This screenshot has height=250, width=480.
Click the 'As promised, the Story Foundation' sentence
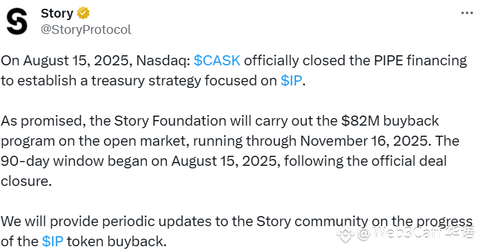pyautogui.click(x=114, y=121)
